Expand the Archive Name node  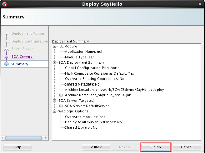tap(61, 95)
